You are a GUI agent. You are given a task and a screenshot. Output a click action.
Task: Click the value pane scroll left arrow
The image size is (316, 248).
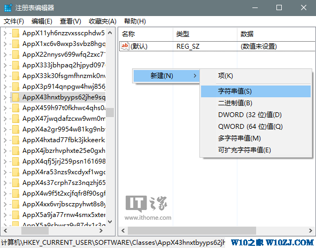coord(123,231)
